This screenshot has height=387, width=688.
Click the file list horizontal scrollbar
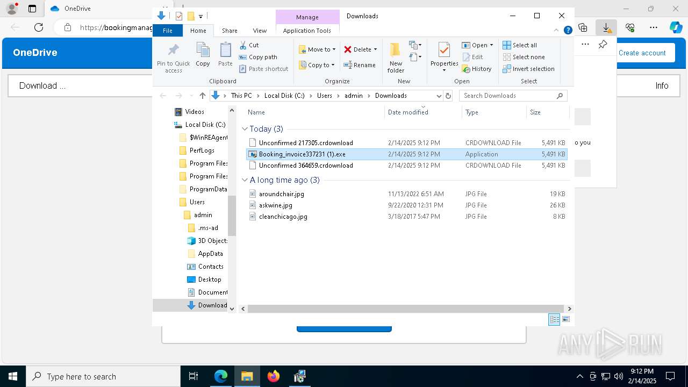406,309
